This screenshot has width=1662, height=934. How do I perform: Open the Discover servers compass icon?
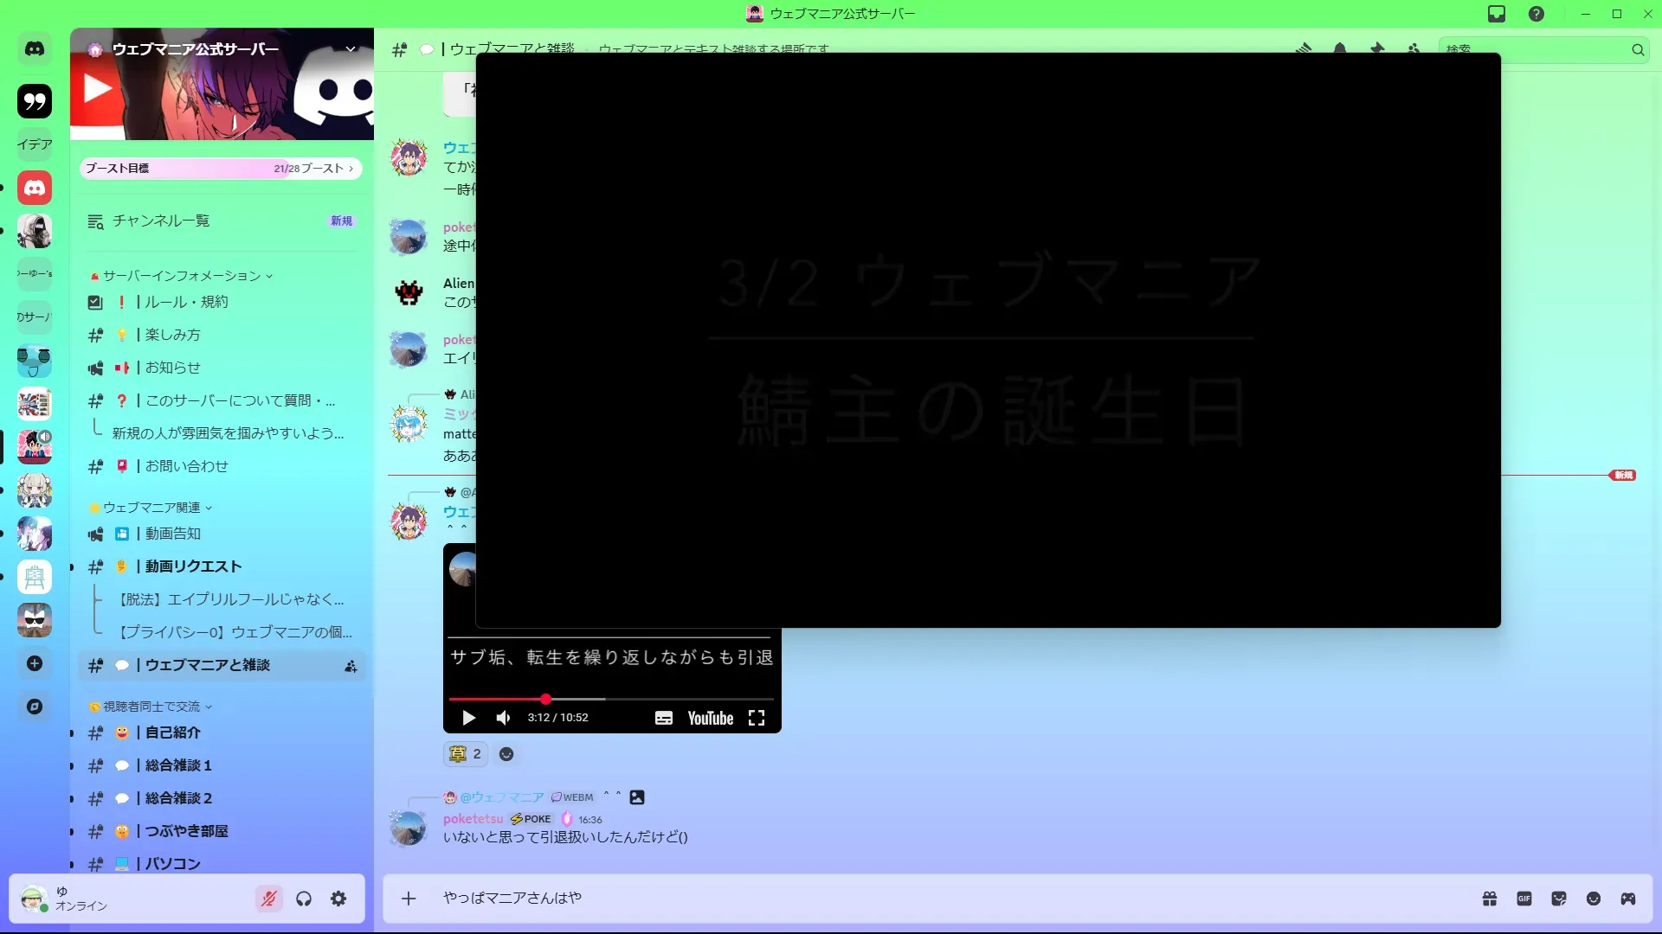coord(35,707)
